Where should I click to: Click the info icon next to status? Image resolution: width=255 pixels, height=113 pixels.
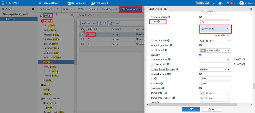pyautogui.click(x=159, y=55)
